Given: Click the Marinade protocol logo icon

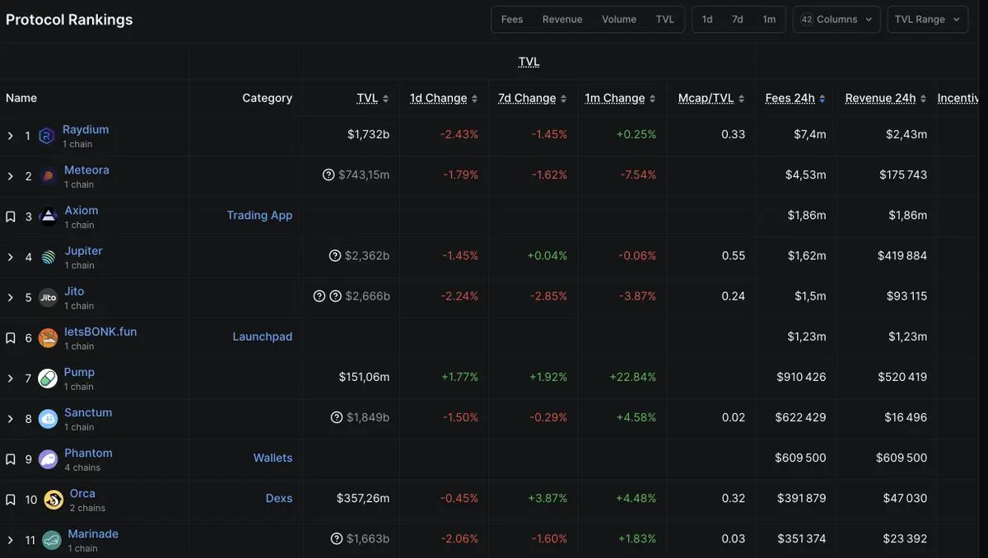Looking at the screenshot, I should point(52,540).
